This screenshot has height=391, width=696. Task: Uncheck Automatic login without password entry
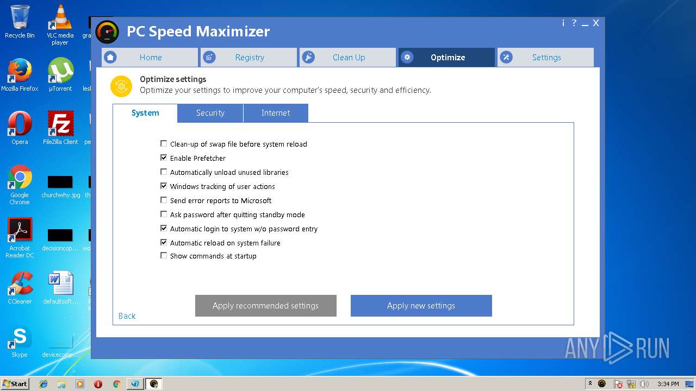164,229
